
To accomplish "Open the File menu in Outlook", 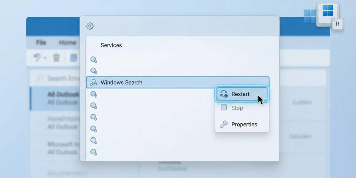I will pos(41,42).
